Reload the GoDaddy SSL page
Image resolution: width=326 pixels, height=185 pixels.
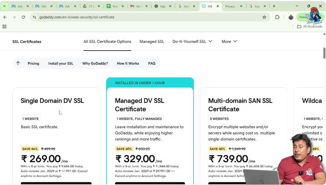pos(23,17)
